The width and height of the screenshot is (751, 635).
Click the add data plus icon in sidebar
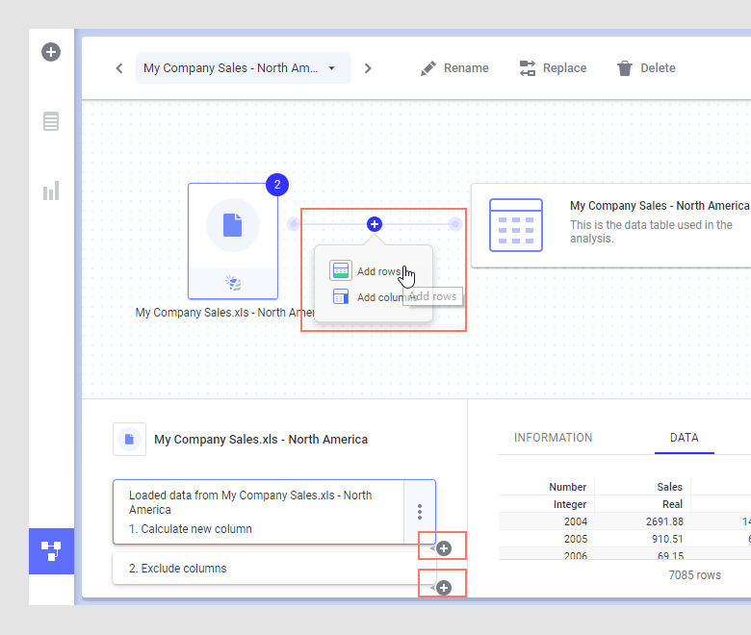click(x=51, y=52)
